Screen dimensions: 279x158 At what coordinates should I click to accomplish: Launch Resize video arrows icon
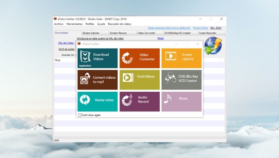(x=85, y=100)
